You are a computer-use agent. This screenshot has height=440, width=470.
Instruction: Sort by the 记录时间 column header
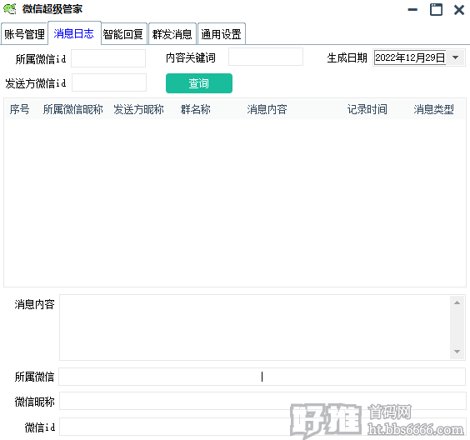click(x=367, y=109)
